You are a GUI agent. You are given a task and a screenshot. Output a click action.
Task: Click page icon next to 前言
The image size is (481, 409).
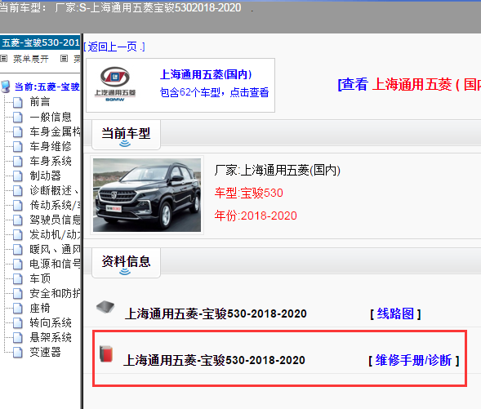click(x=18, y=102)
